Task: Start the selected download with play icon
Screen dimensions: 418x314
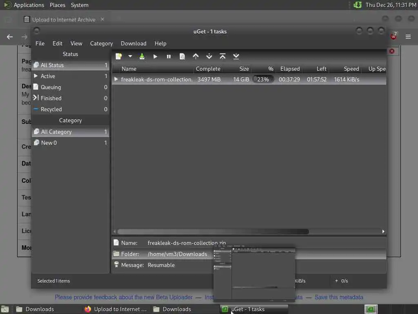Action: (x=156, y=56)
